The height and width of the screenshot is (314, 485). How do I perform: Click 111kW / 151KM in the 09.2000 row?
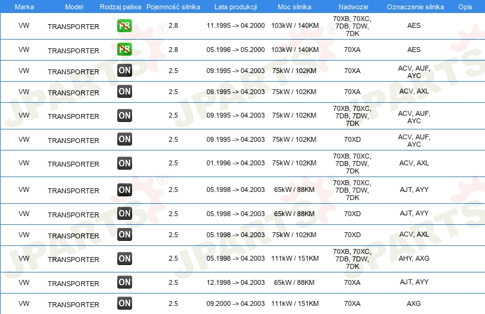click(x=295, y=303)
